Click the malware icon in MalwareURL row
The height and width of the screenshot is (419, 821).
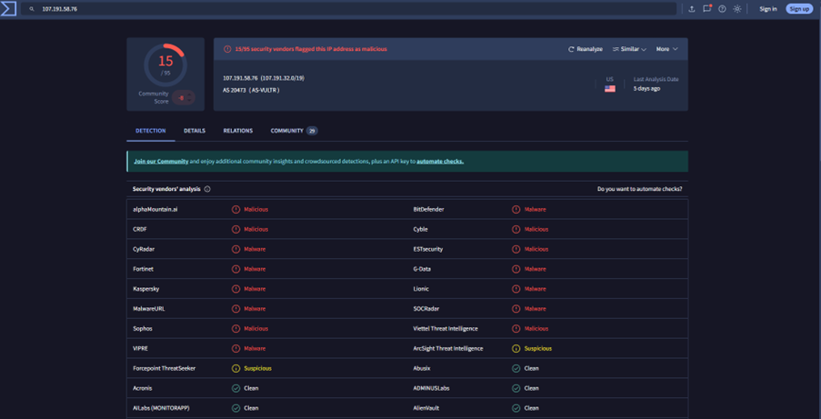[236, 309]
